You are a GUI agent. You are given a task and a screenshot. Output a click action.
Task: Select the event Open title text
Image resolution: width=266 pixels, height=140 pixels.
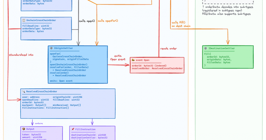coord(143,60)
